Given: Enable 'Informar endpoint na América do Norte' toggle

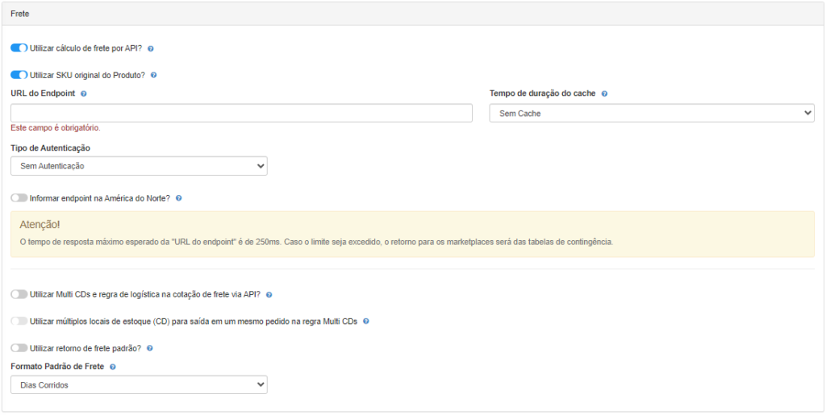Looking at the screenshot, I should tap(19, 198).
